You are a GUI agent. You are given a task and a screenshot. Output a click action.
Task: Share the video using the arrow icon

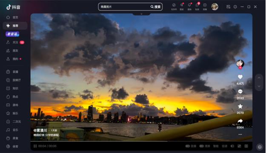240,121
